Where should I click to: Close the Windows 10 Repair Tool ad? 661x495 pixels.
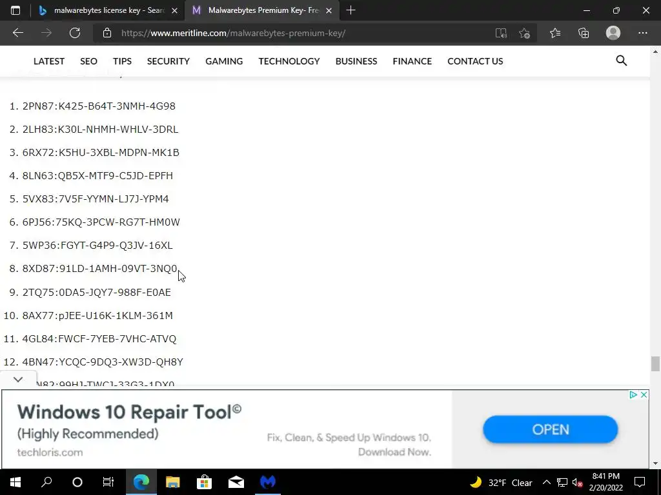[x=644, y=395]
